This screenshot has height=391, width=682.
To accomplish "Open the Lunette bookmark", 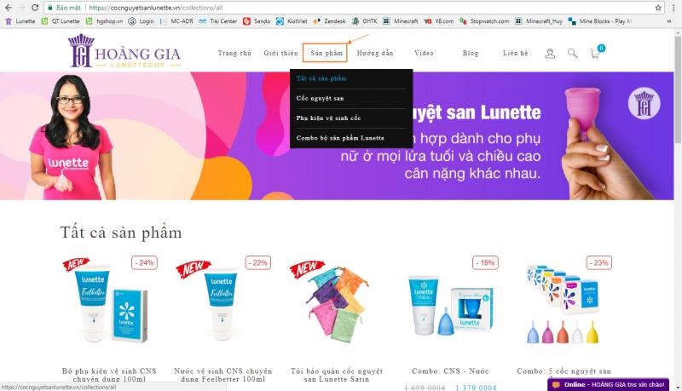I will [x=20, y=20].
